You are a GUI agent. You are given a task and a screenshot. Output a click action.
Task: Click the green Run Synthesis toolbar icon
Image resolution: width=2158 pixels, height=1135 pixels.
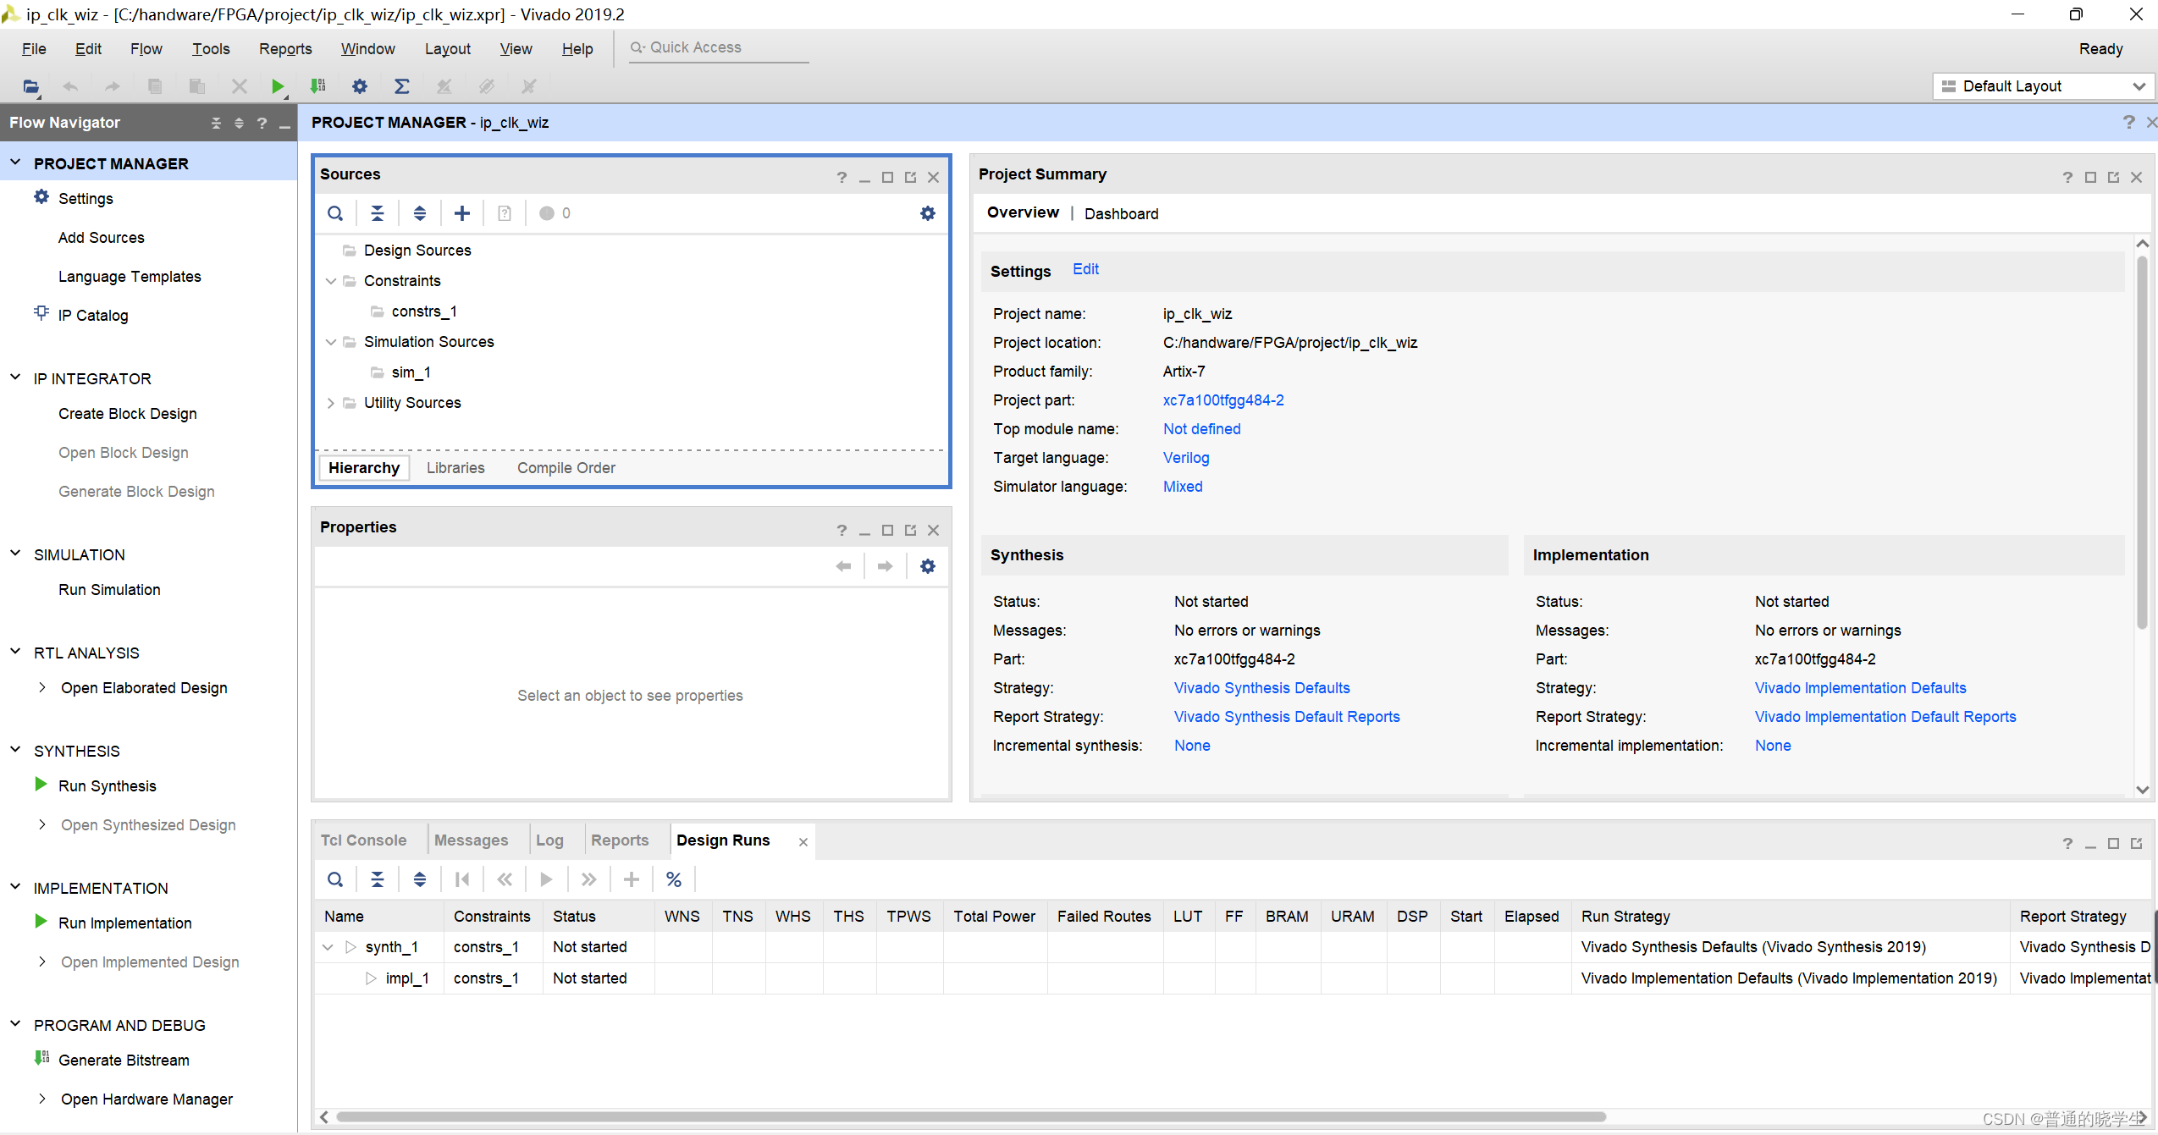coord(277,86)
